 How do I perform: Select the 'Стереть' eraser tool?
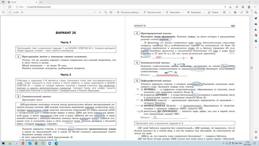point(213,12)
